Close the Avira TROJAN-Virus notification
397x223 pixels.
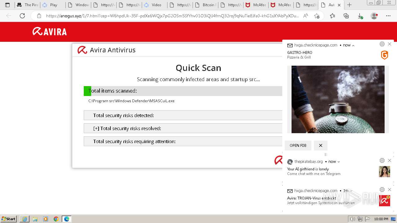click(x=390, y=190)
